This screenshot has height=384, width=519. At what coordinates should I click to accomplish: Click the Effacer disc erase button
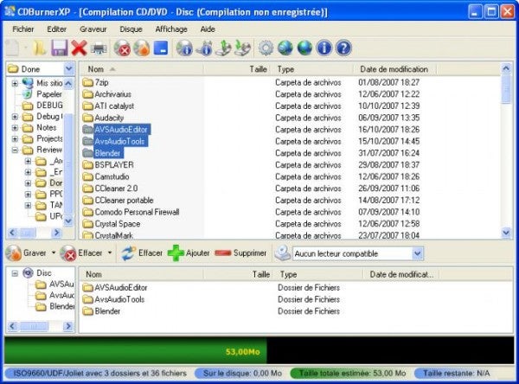[82, 253]
